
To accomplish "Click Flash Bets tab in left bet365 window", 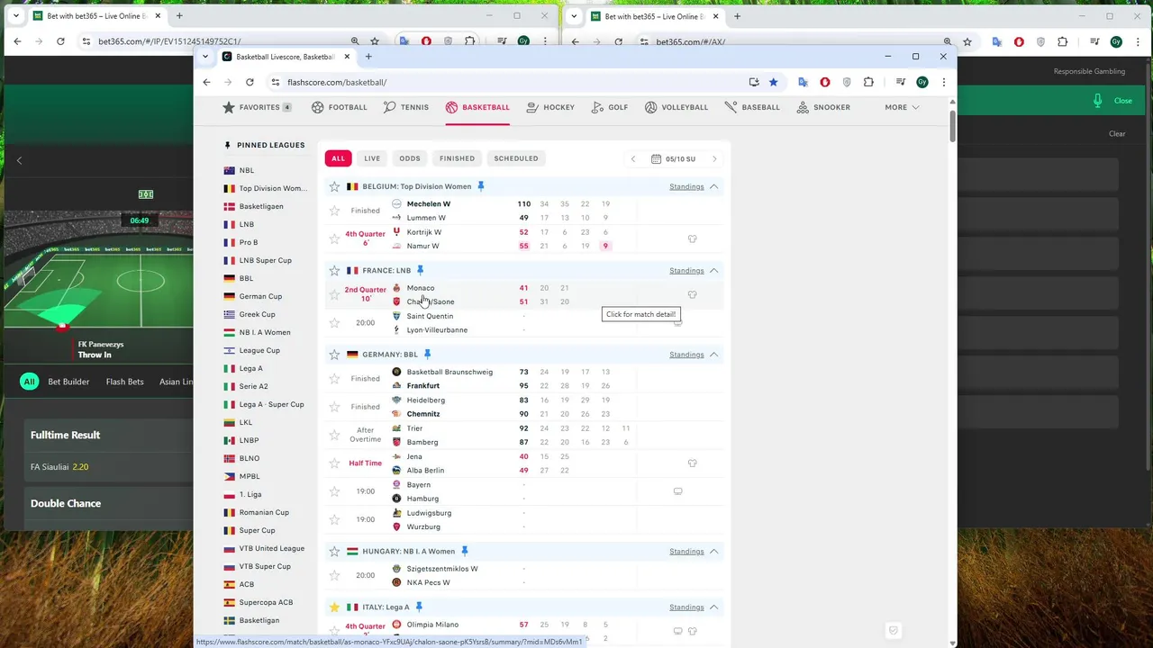I will click(x=124, y=382).
